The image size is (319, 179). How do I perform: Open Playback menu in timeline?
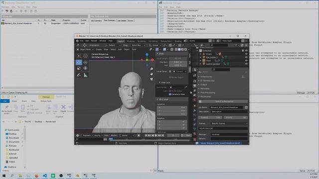coord(88,135)
